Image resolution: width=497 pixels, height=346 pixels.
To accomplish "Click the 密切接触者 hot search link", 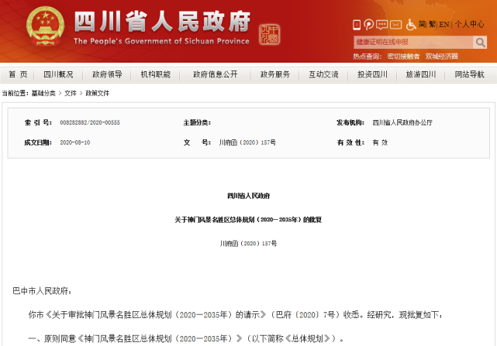I will (403, 57).
